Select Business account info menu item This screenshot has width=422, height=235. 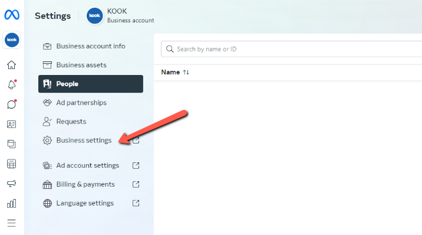click(x=91, y=46)
